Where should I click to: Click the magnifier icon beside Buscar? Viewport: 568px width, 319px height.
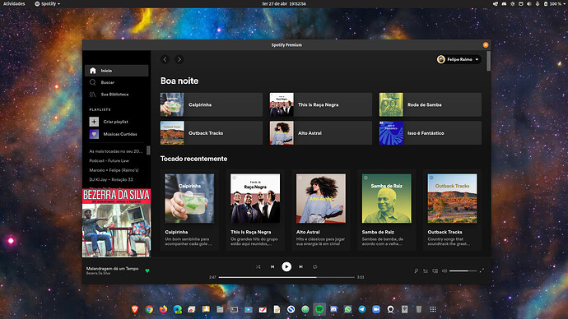coord(93,82)
